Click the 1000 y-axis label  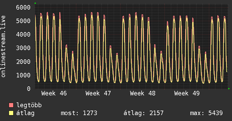pos(23,75)
